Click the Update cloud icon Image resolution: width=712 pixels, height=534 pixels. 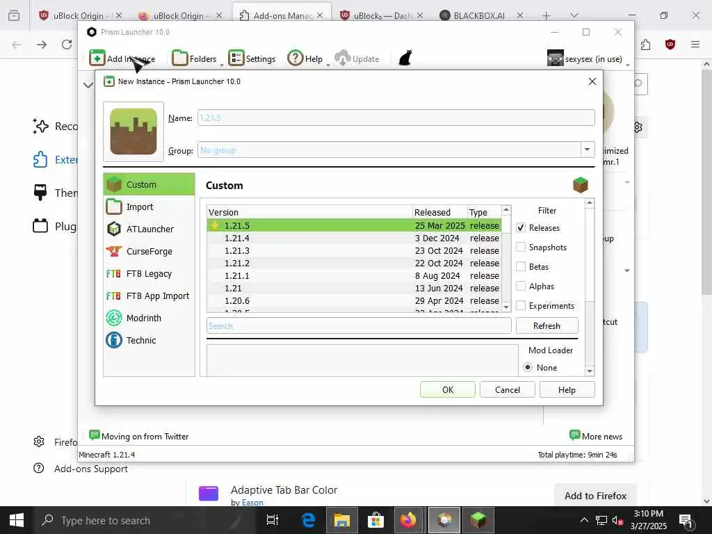pyautogui.click(x=342, y=58)
